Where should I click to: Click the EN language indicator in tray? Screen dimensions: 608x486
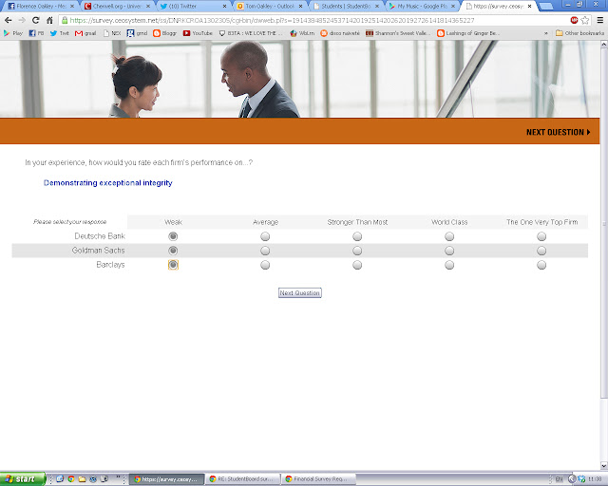point(560,479)
